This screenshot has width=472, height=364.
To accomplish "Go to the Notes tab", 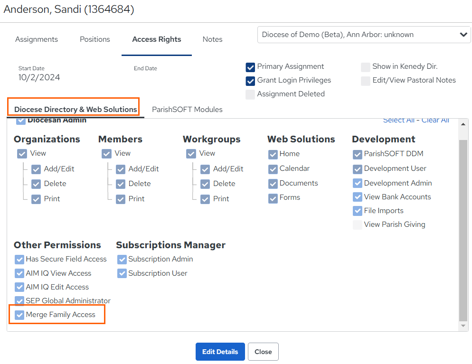I will coord(212,39).
